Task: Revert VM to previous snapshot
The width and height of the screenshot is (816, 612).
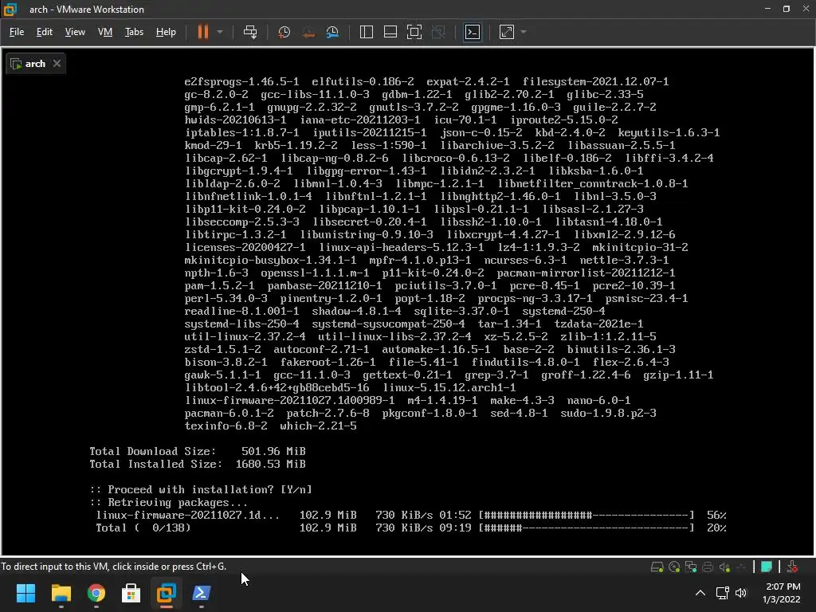Action: pyautogui.click(x=308, y=32)
